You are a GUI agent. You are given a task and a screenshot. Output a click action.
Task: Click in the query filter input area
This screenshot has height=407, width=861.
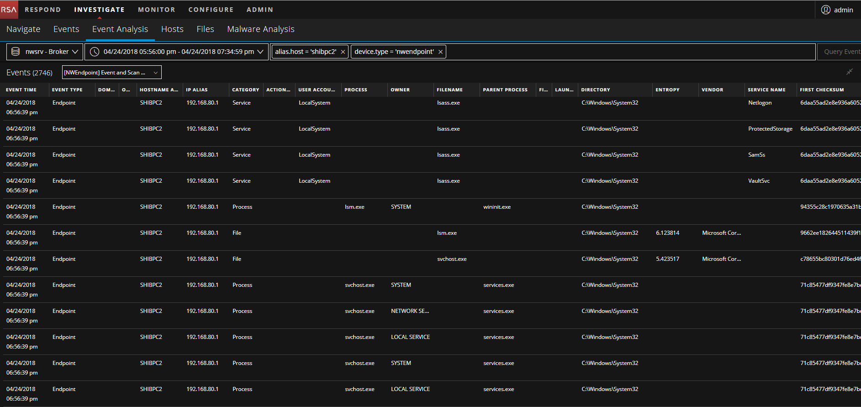pyautogui.click(x=630, y=52)
